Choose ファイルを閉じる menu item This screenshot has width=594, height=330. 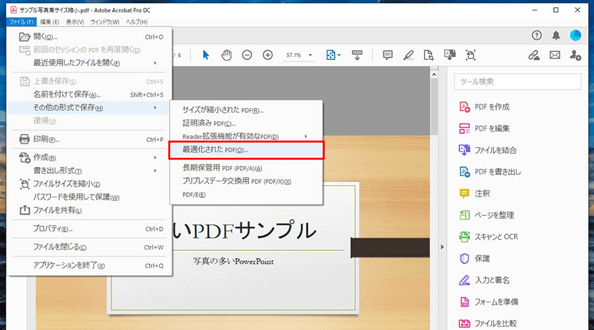(89, 247)
